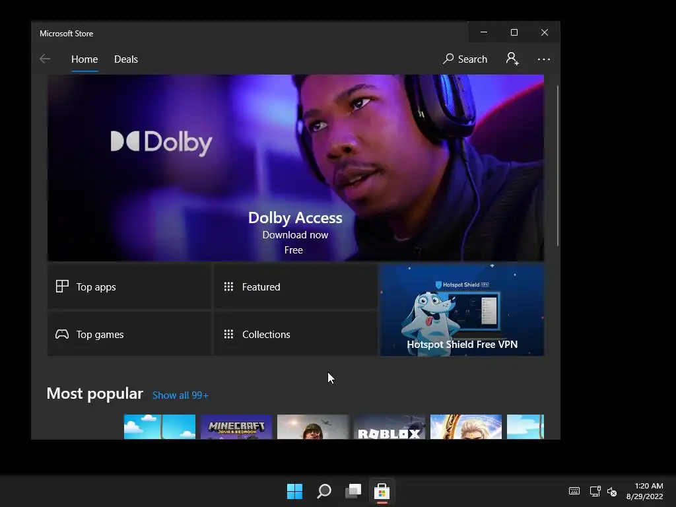Click the Top games controller icon
676x507 pixels.
pyautogui.click(x=62, y=334)
